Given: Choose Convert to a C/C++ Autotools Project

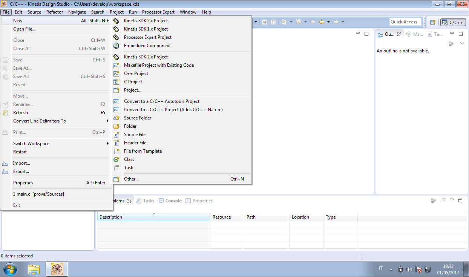Looking at the screenshot, I should (182, 101).
